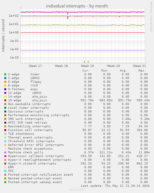Click the 999.43m max value

click(x=143, y=100)
